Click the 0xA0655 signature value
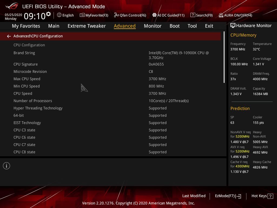Screen dimensions: 277x208 (x=156, y=64)
